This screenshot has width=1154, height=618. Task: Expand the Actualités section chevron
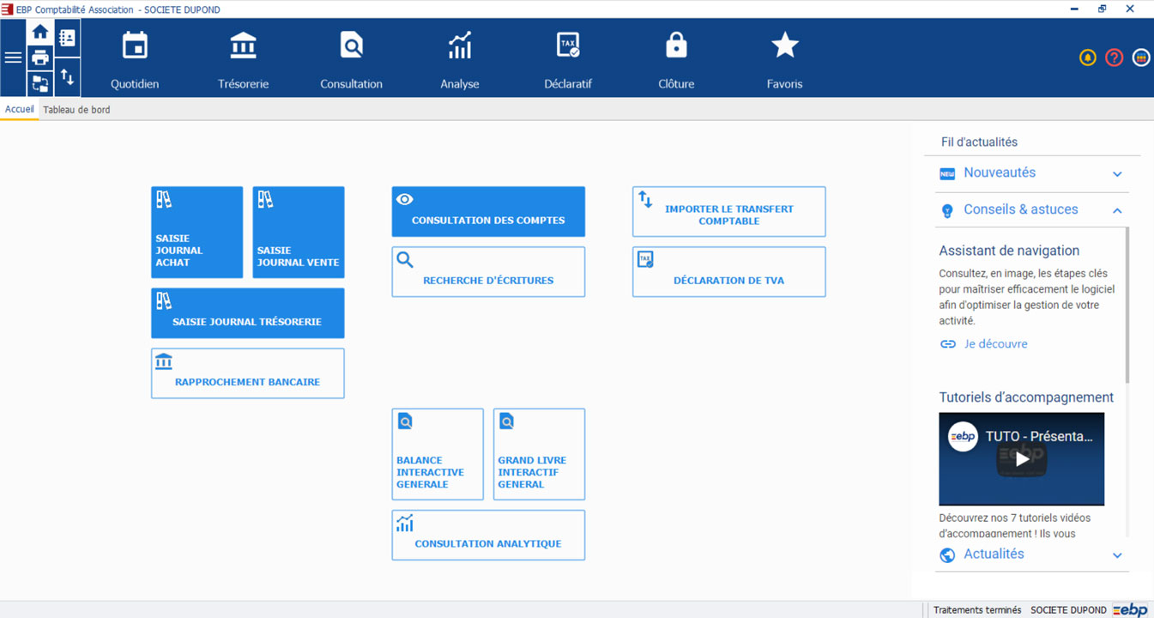point(1117,555)
